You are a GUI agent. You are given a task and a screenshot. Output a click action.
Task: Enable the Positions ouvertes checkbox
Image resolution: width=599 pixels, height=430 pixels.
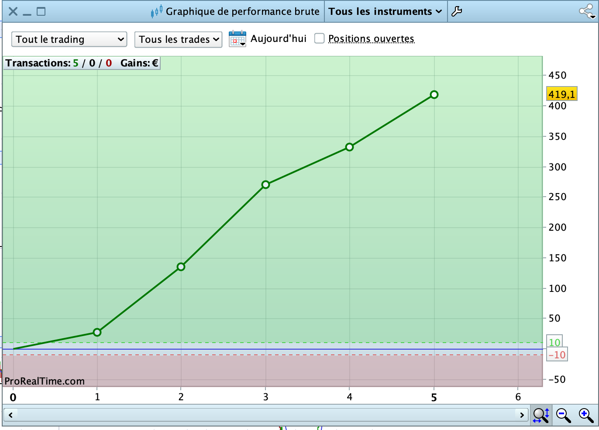(x=320, y=38)
